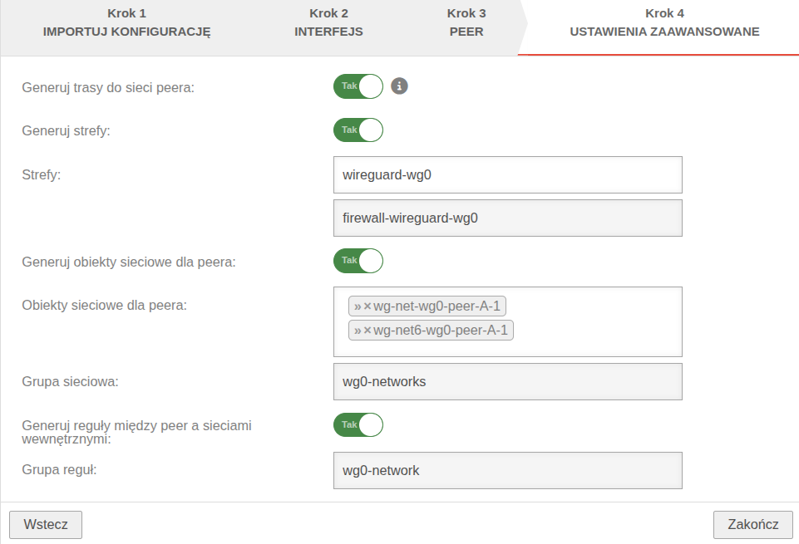Click the "Grupa reguł:" label
This screenshot has width=799, height=544.
(x=59, y=469)
